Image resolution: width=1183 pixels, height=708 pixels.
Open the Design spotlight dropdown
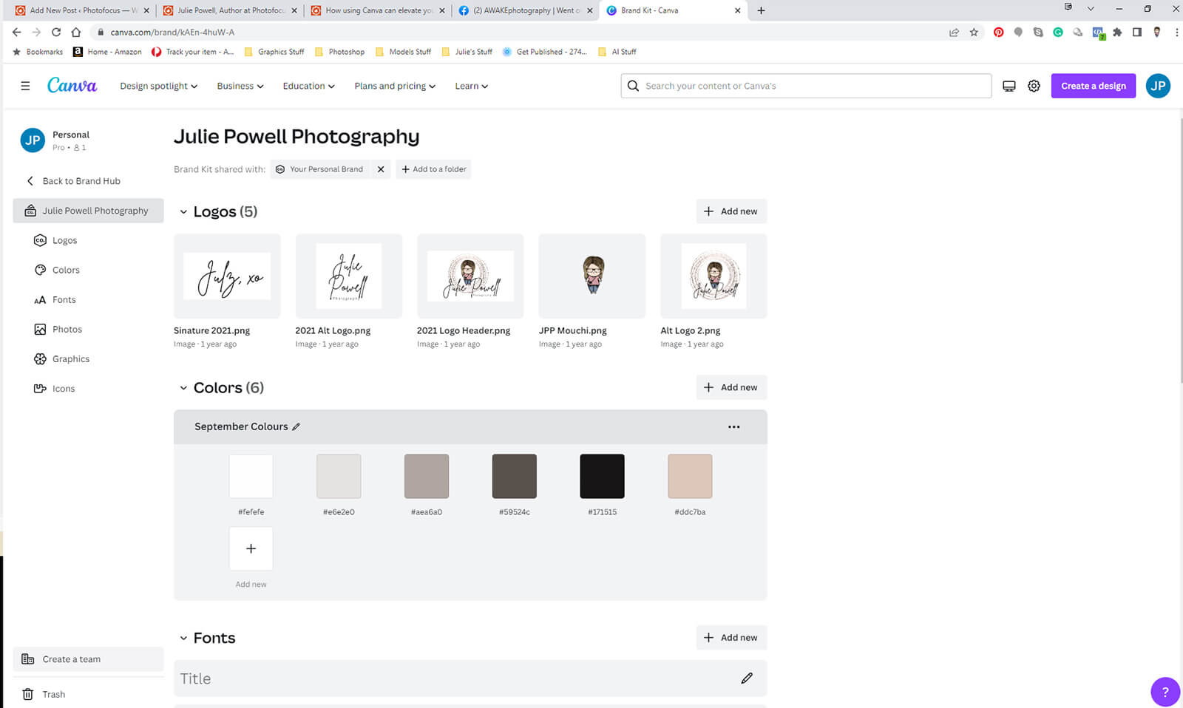[158, 86]
